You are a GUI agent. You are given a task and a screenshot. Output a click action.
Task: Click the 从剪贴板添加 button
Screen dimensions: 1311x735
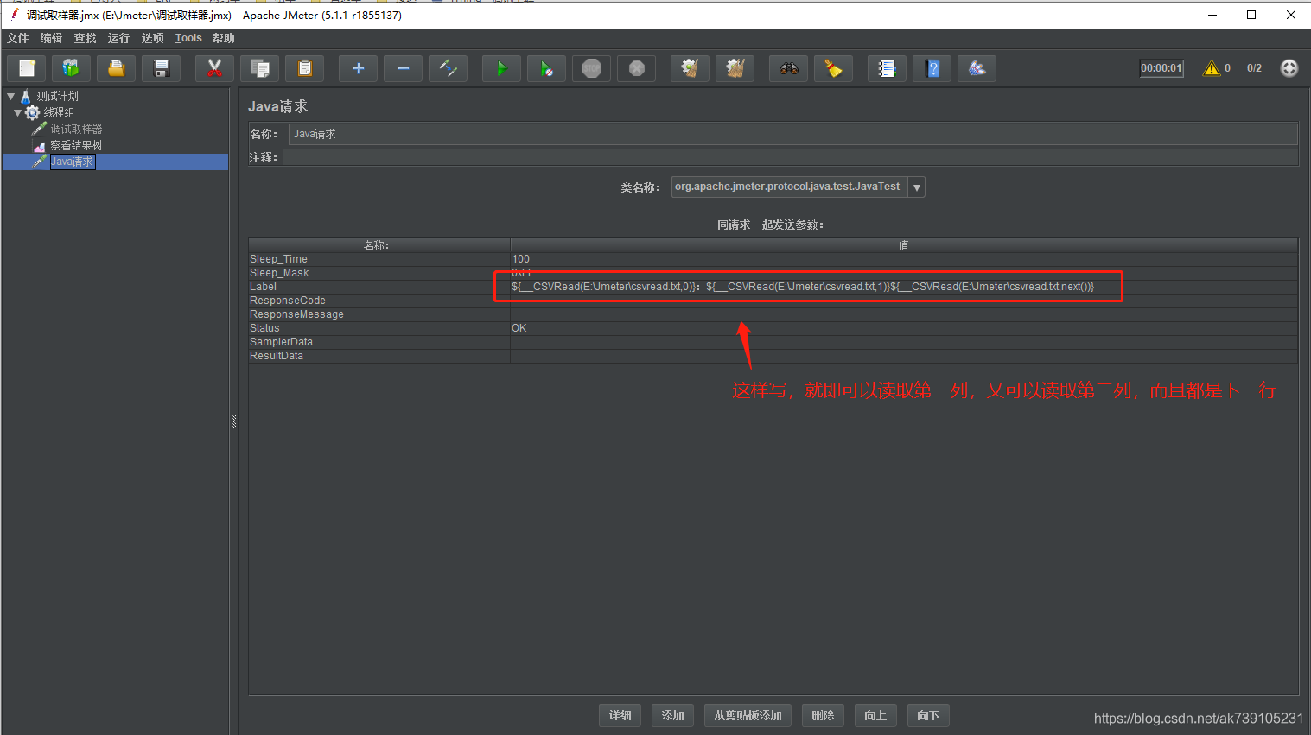(748, 715)
